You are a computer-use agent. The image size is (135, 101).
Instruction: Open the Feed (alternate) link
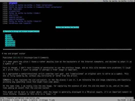[31, 5]
